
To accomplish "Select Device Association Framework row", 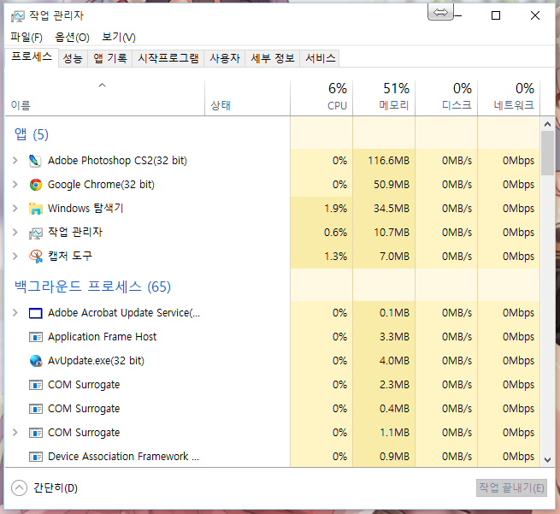I will point(272,457).
